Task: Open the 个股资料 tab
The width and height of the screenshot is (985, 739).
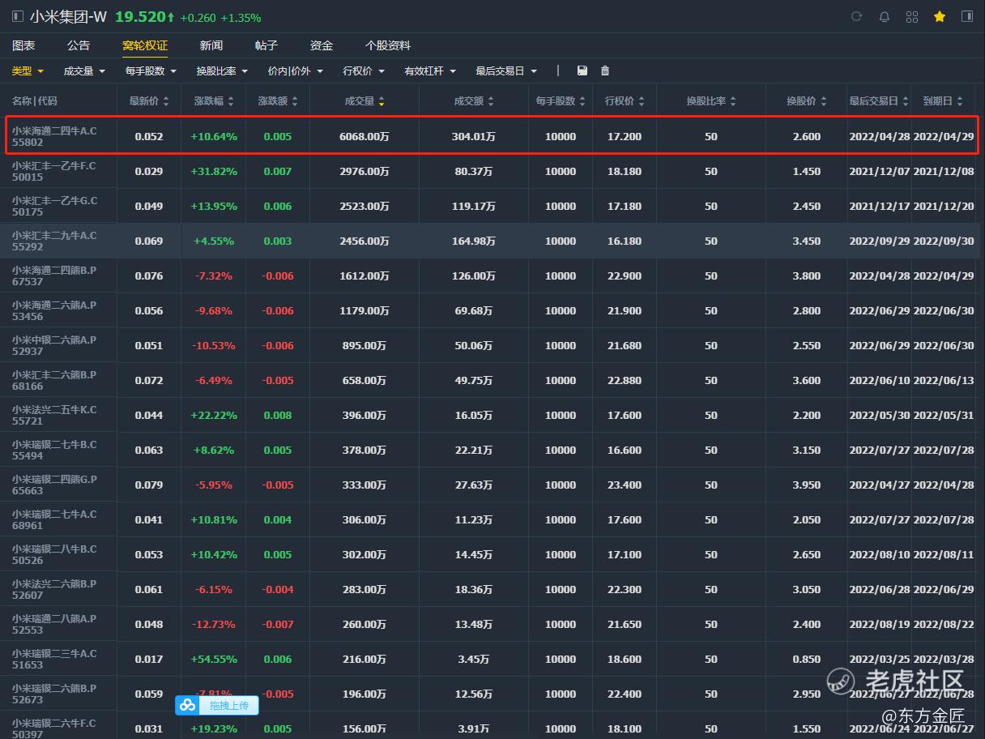Action: point(387,45)
